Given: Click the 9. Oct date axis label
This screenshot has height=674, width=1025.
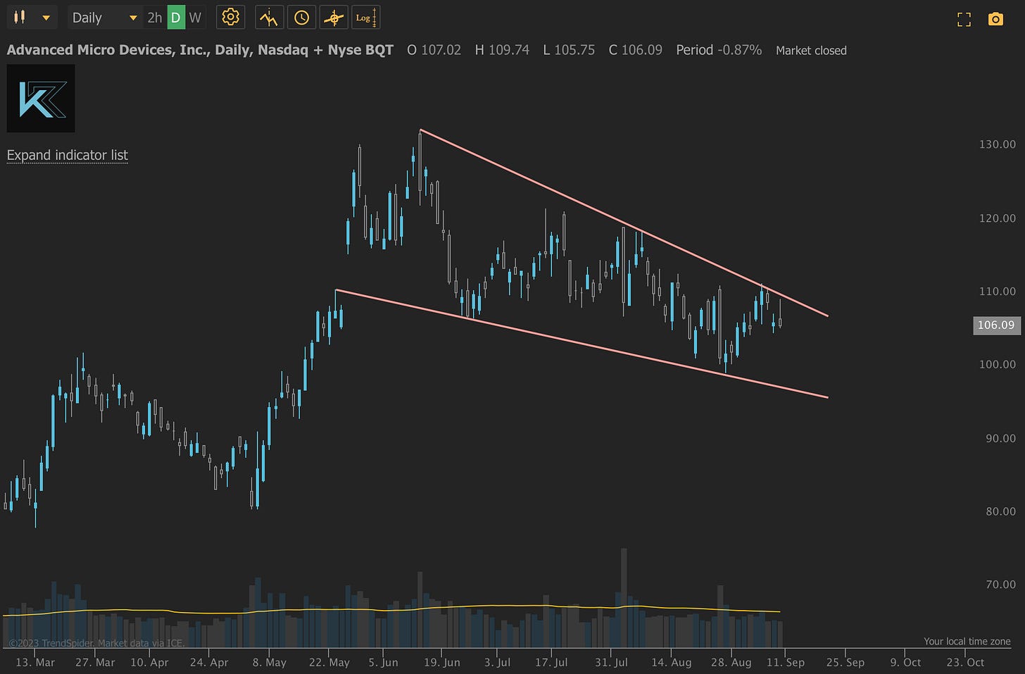Looking at the screenshot, I should click(x=906, y=662).
